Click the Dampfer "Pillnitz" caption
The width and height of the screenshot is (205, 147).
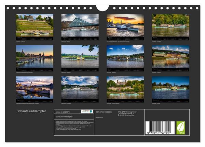pos(156,72)
